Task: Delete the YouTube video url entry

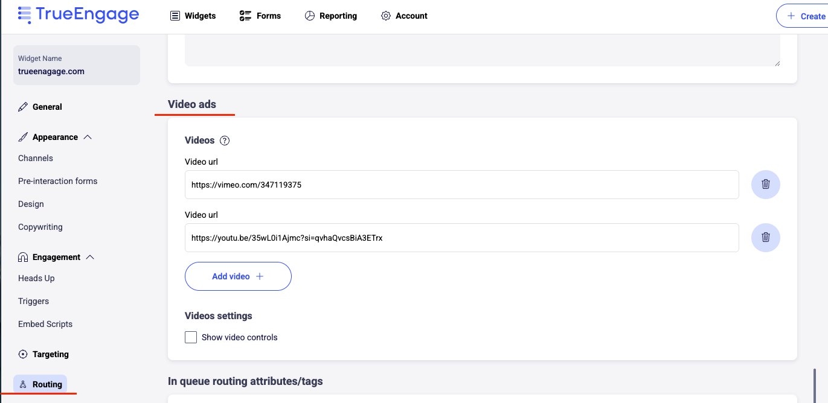Action: point(765,238)
